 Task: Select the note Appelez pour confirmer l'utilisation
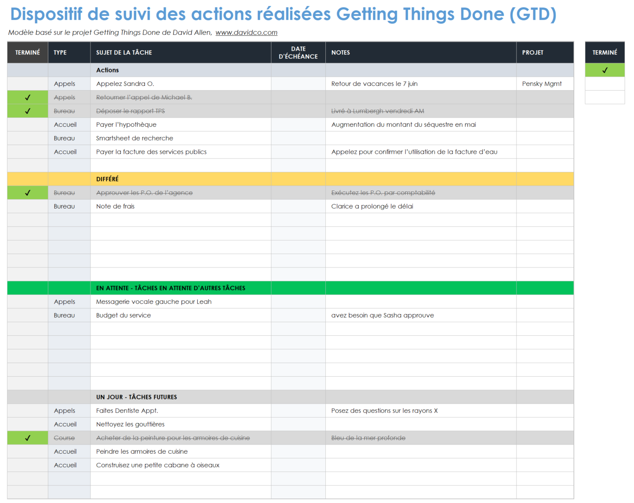[x=421, y=152]
